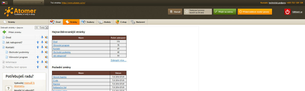Open the dark top bar dropdown
Viewport: 305px width, 91px height.
click(x=28, y=3)
